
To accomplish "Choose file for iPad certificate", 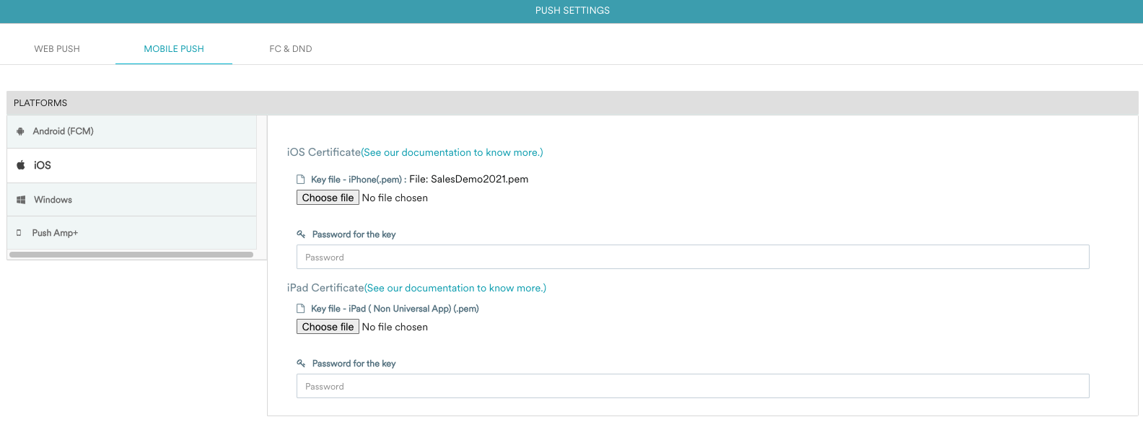I will (328, 327).
